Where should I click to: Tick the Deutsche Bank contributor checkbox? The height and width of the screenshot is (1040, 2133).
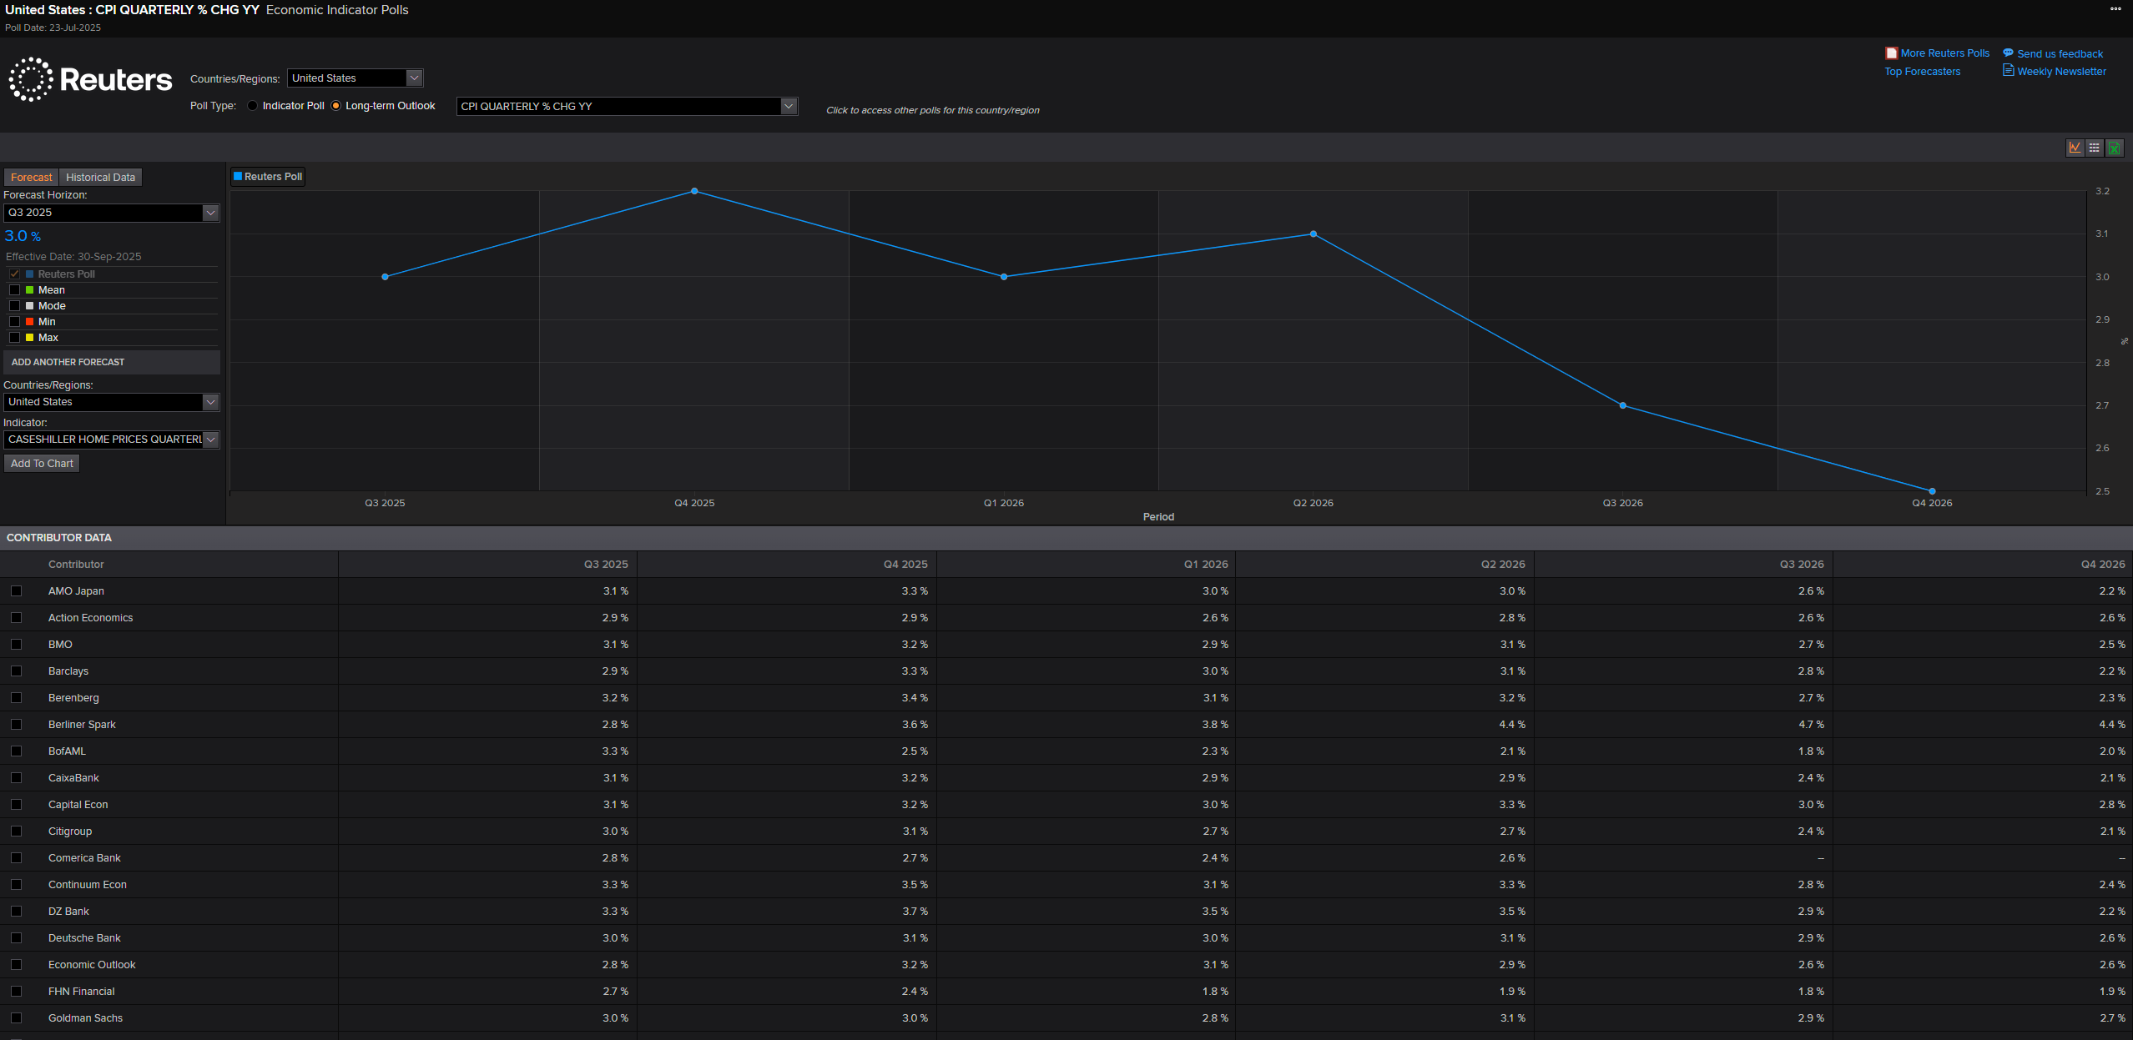(16, 938)
